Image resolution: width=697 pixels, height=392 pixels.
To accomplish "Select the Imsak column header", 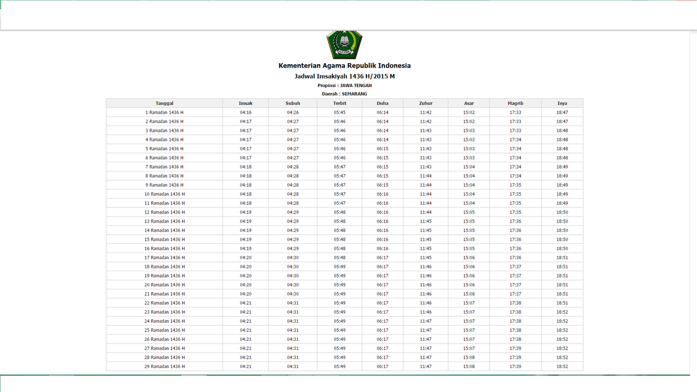I will 246,103.
